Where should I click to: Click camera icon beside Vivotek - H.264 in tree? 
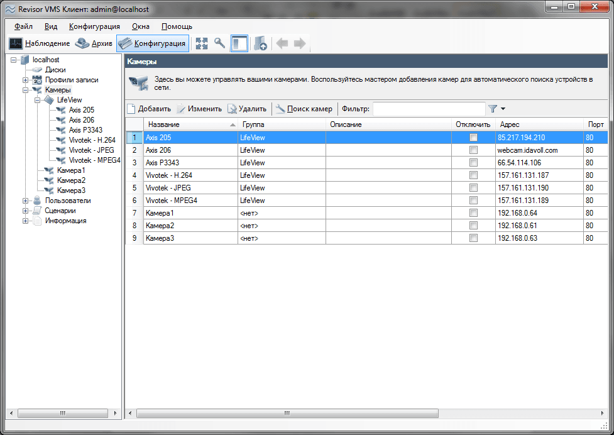click(x=61, y=140)
